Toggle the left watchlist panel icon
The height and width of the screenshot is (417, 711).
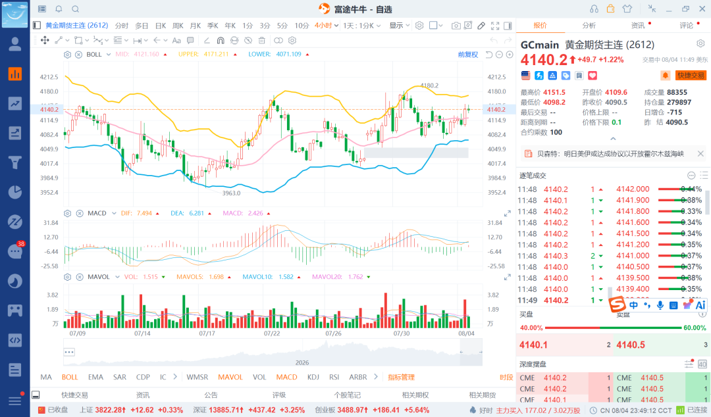click(x=37, y=26)
